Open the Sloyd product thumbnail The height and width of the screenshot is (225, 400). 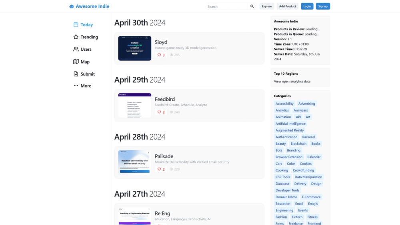pos(134,48)
